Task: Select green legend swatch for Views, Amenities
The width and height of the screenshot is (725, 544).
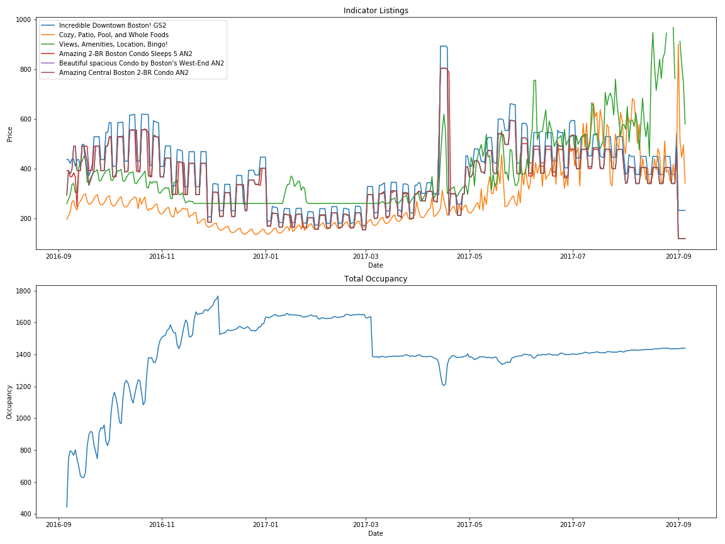Action: [x=49, y=45]
